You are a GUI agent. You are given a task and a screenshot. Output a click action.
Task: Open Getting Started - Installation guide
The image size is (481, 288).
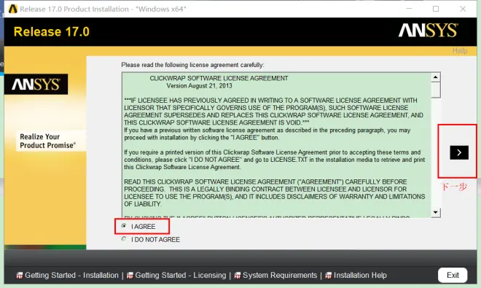71,276
